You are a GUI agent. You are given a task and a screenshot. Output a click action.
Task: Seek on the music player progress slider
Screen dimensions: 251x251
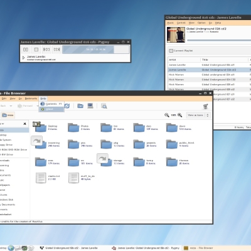click(x=219, y=40)
